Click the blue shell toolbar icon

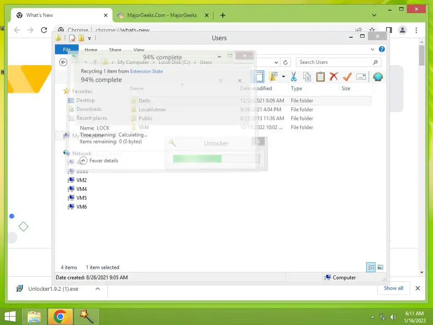pos(378,77)
